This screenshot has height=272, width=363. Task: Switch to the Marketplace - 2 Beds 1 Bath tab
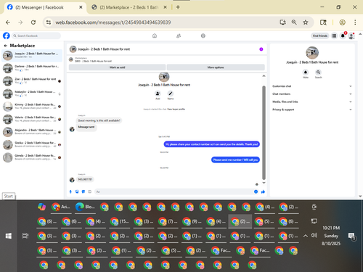129,7
